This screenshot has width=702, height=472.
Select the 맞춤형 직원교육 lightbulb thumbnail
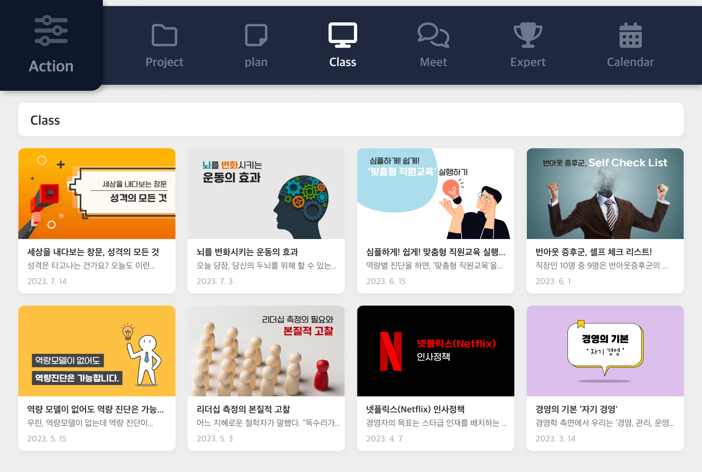tap(436, 194)
